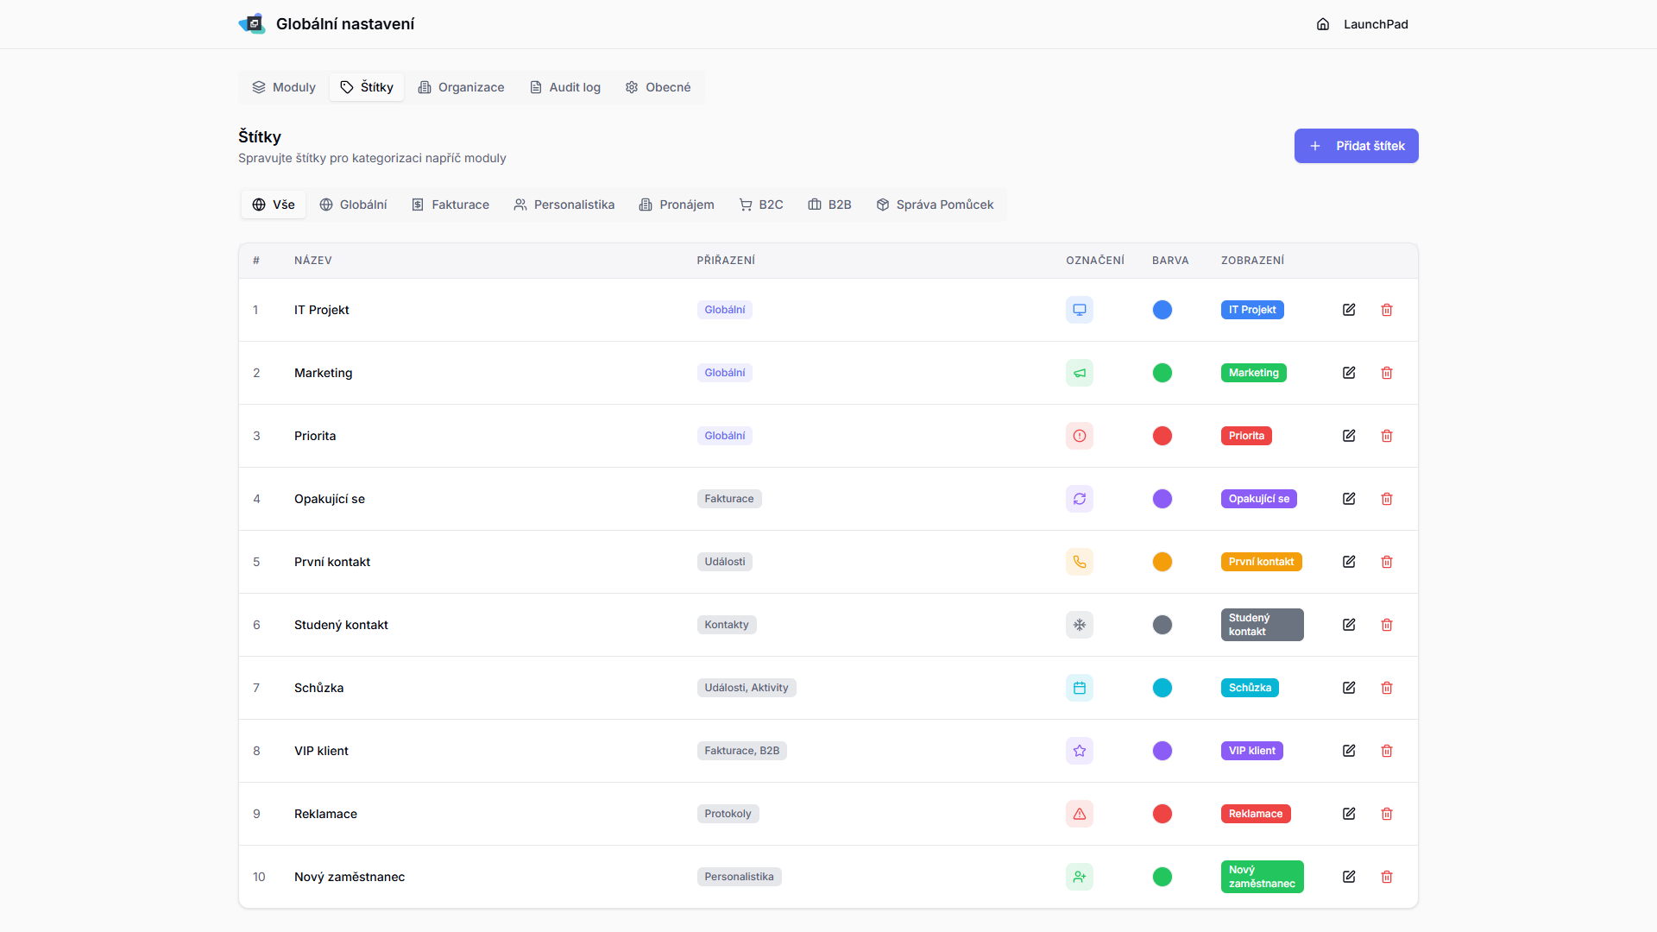1657x932 pixels.
Task: Open the Organizace tab
Action: (x=461, y=87)
